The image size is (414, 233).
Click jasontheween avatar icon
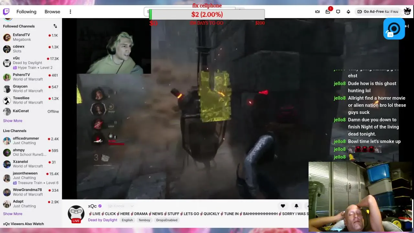click(7, 178)
